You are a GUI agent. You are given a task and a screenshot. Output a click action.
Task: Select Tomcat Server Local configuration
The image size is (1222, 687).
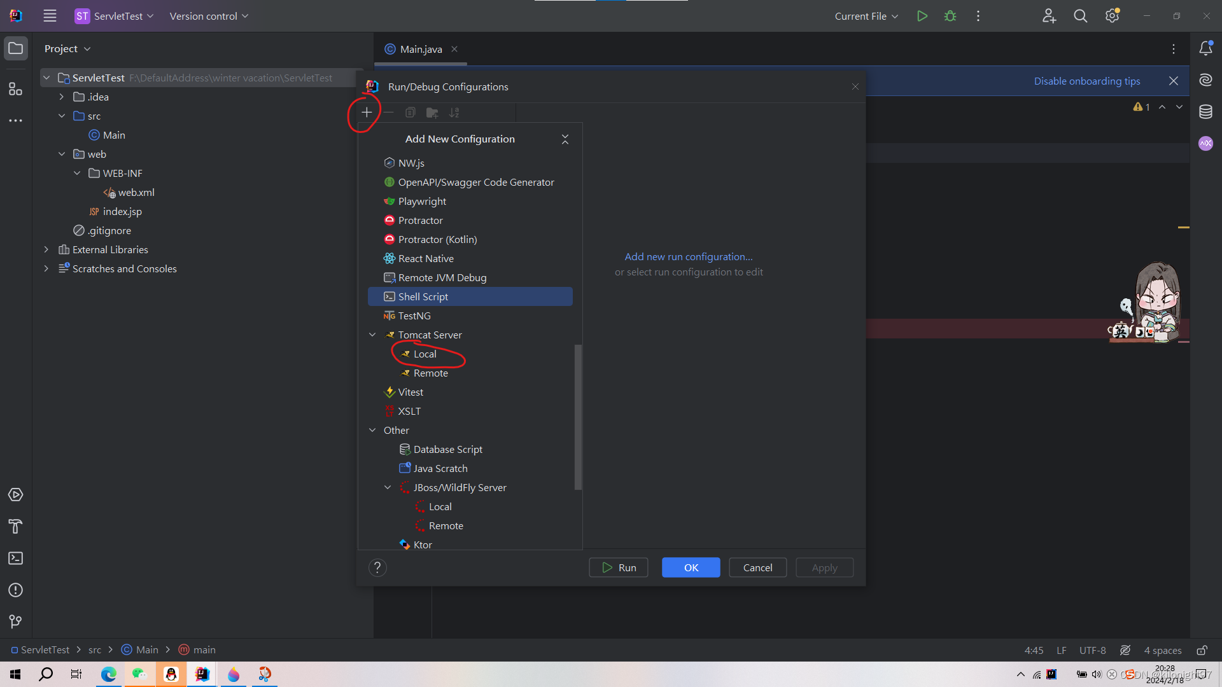click(x=425, y=354)
